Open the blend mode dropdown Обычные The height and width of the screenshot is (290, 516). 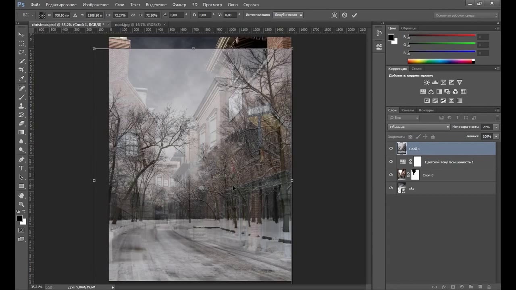(x=418, y=127)
